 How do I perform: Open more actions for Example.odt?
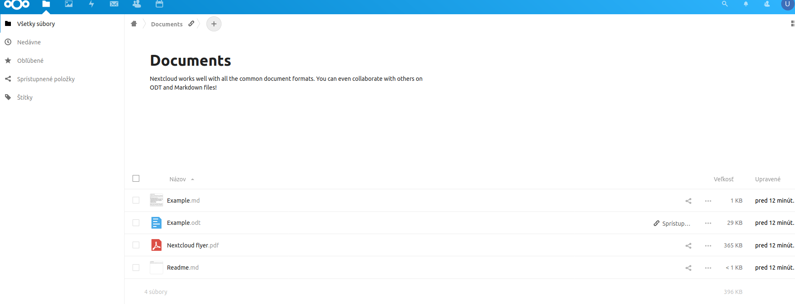pos(708,223)
